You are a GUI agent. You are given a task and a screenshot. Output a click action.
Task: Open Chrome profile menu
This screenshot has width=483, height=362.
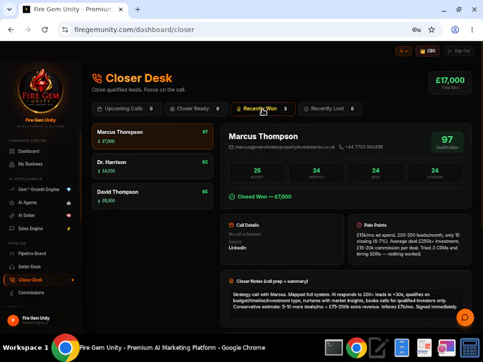455,30
